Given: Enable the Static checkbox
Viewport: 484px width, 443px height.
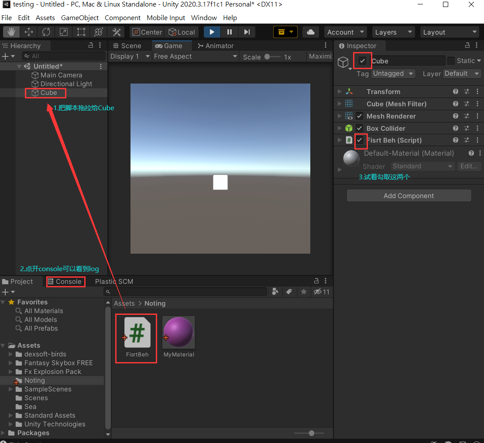Looking at the screenshot, I should [451, 61].
